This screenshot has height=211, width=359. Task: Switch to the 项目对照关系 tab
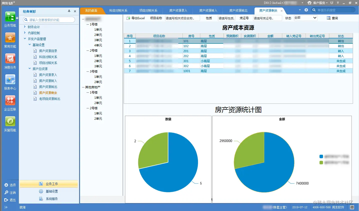point(148,10)
